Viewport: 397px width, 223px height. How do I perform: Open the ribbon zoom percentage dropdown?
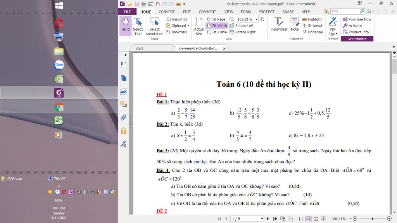[257, 19]
